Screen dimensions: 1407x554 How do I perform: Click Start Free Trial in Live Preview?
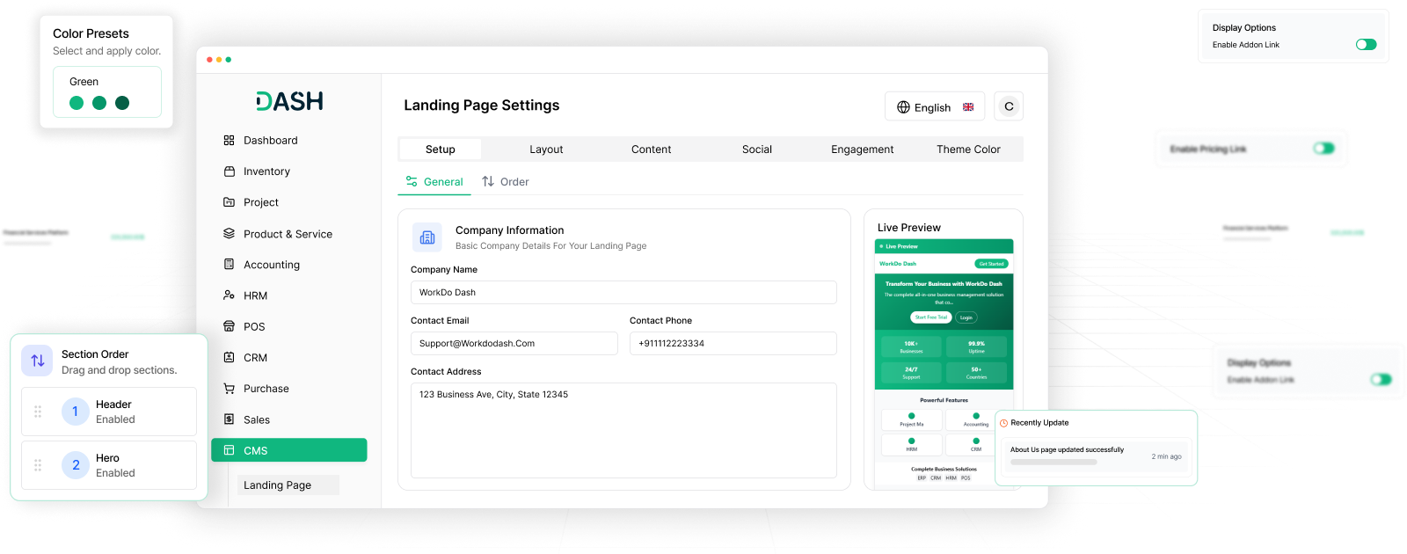930,317
